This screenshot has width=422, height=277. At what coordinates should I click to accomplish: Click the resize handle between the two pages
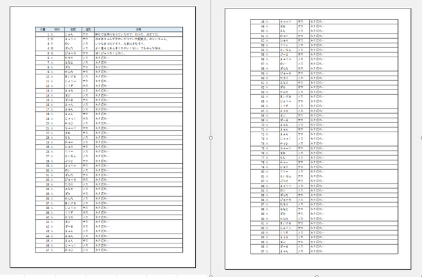point(210,138)
